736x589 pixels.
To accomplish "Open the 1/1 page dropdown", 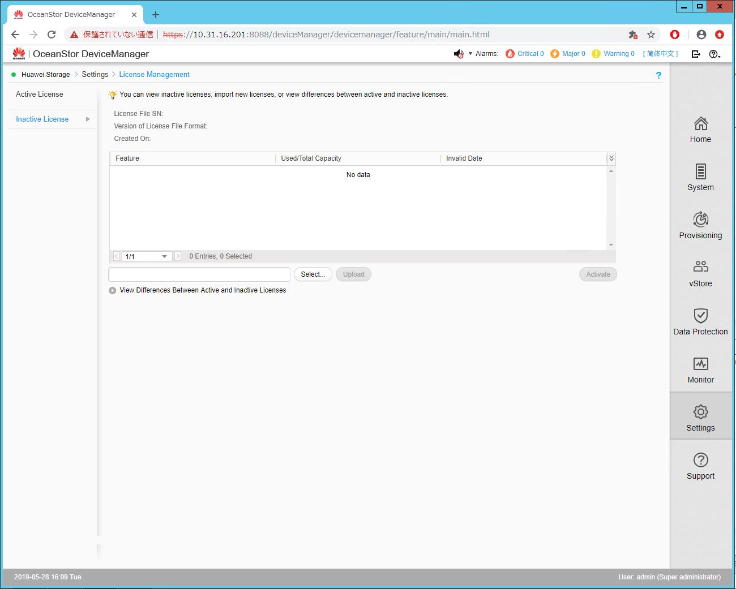I will point(147,256).
